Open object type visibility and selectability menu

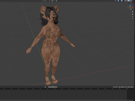coord(116,1)
